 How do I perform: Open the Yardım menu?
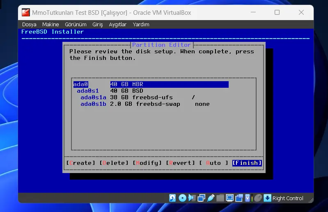pyautogui.click(x=141, y=25)
